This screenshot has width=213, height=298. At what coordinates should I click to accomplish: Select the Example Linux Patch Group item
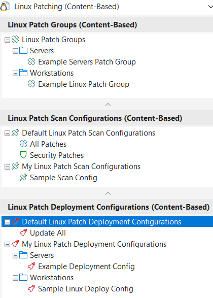click(84, 84)
